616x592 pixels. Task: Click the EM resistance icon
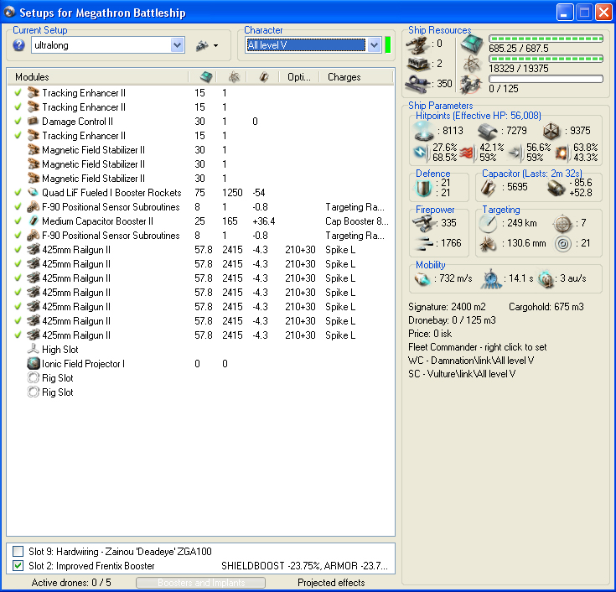(420, 153)
